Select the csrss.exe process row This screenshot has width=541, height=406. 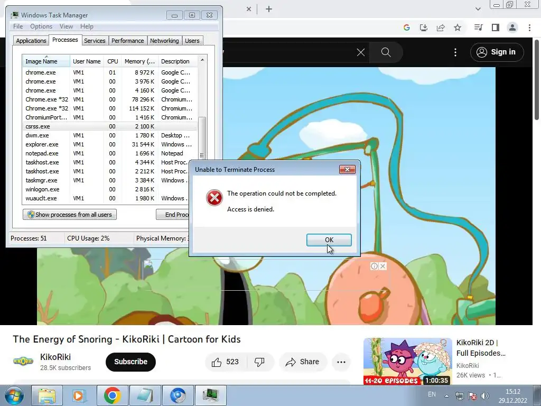110,126
